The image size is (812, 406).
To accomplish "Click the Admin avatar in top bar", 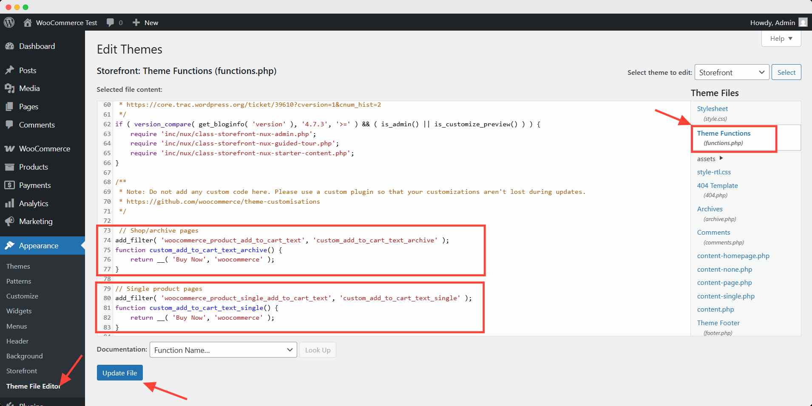I will [803, 23].
